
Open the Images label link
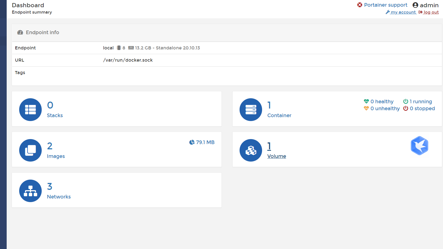coord(56,156)
